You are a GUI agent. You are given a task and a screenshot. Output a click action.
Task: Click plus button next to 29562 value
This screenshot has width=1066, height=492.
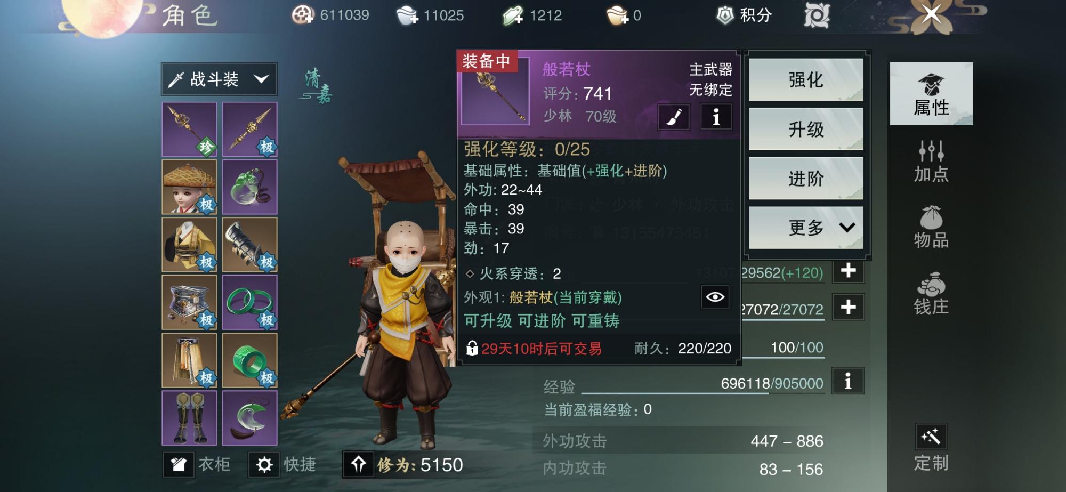point(848,271)
